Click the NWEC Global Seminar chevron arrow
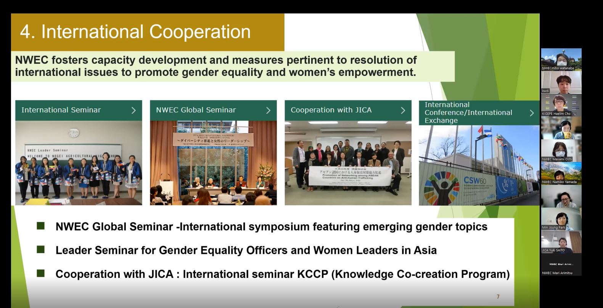The image size is (603, 308). [268, 110]
